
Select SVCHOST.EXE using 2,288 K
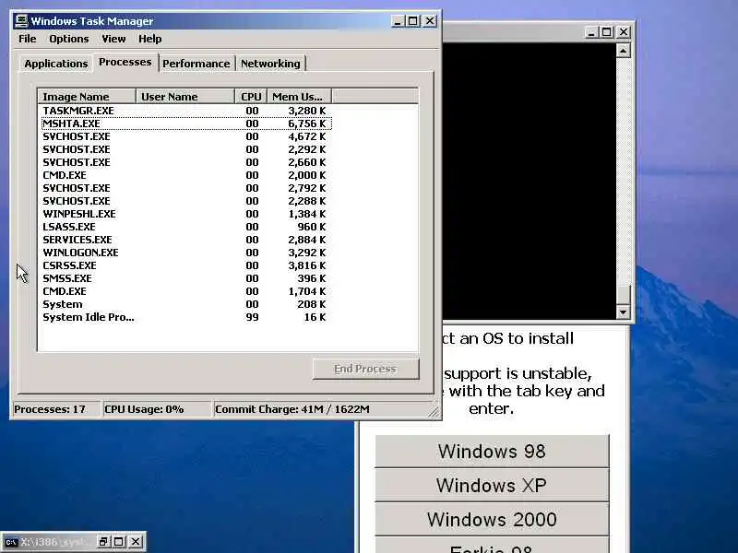point(186,201)
